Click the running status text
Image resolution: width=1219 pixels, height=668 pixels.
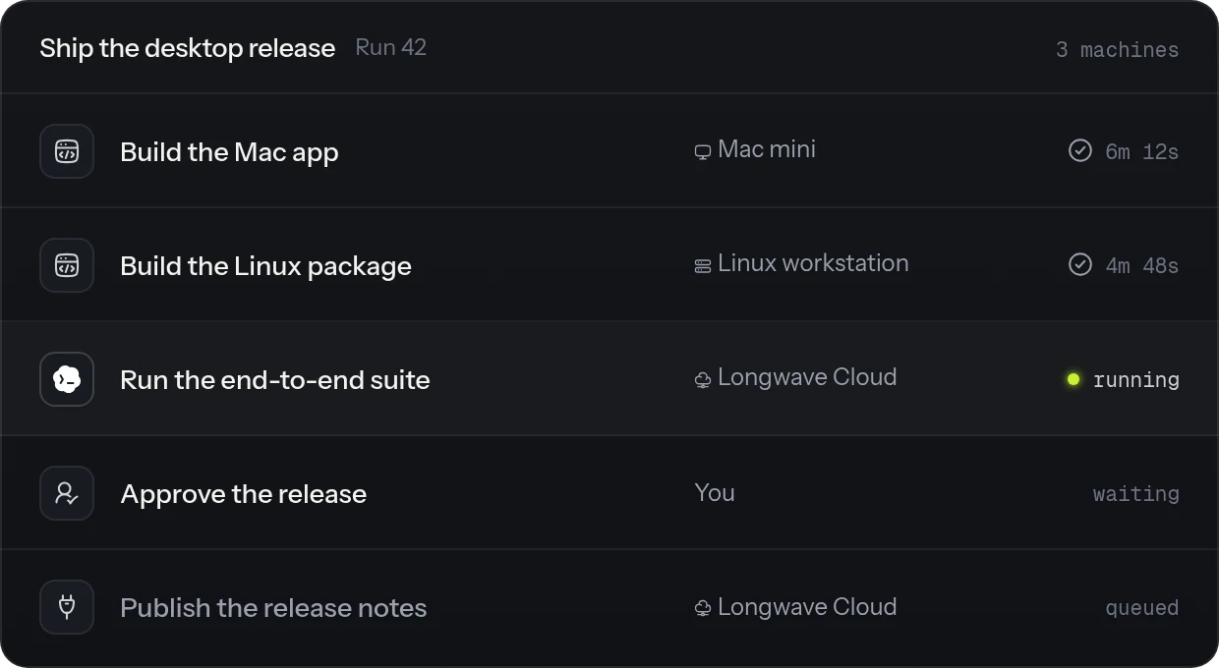pos(1136,380)
